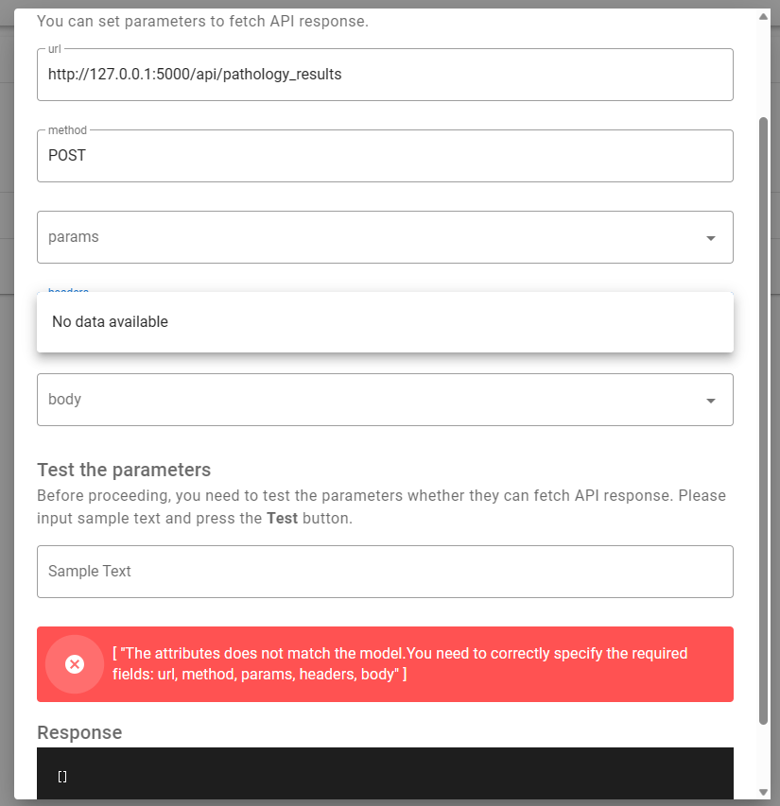Screen dimensions: 780x806
Task: Click the red error X icon
Action: coord(75,664)
